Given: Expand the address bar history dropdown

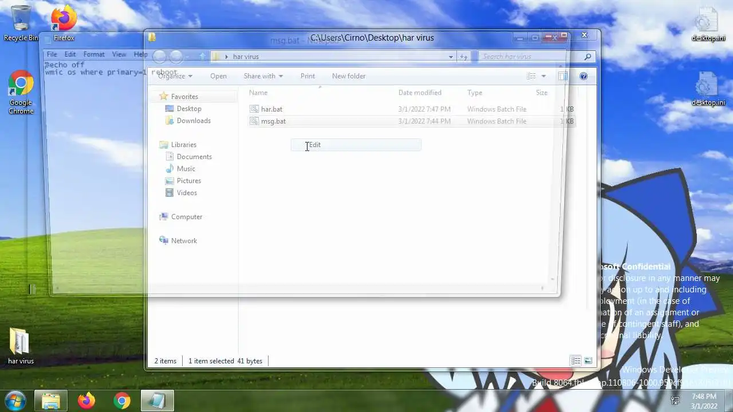Looking at the screenshot, I should [x=451, y=57].
